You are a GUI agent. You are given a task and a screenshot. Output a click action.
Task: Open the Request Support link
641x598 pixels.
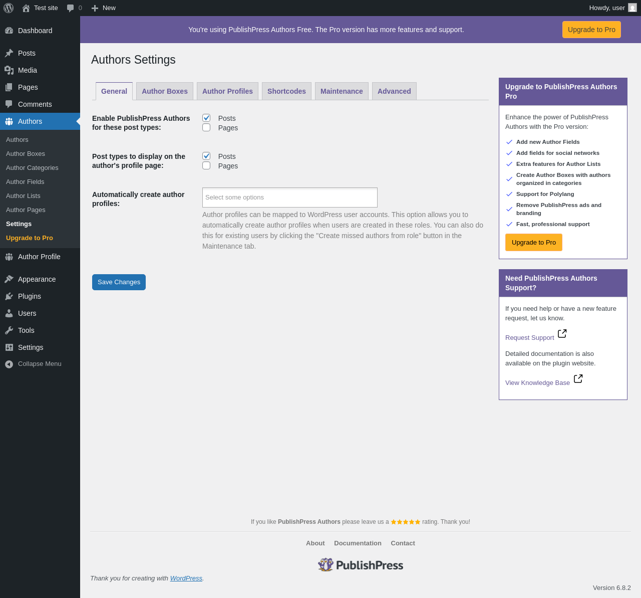tap(530, 338)
